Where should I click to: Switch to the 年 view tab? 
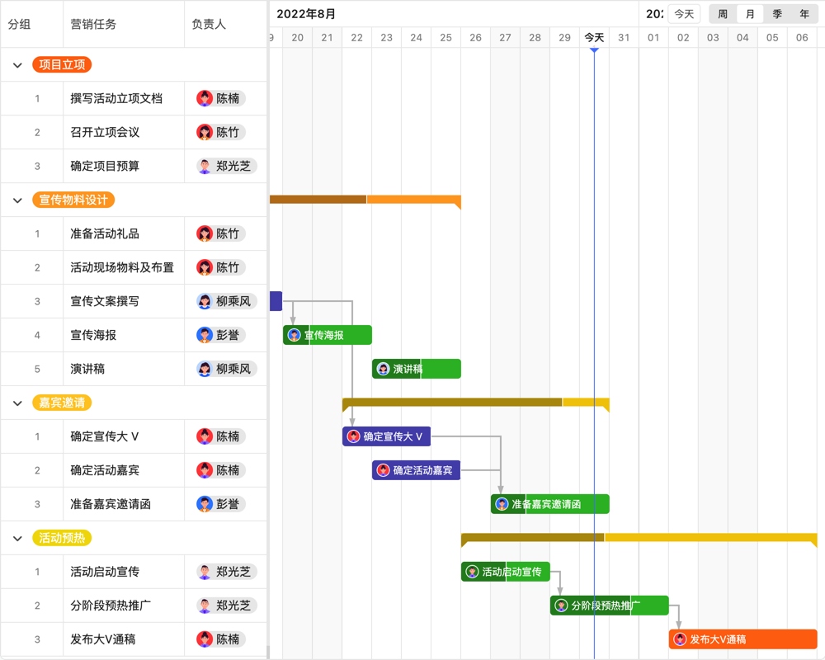pyautogui.click(x=804, y=13)
